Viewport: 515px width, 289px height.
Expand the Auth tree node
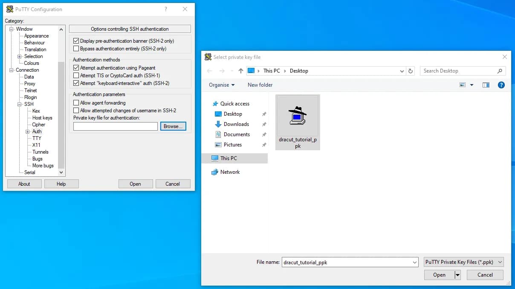pos(28,131)
